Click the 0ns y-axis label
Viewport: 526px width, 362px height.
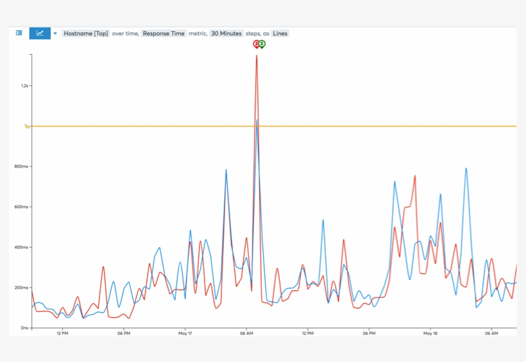pyautogui.click(x=24, y=328)
